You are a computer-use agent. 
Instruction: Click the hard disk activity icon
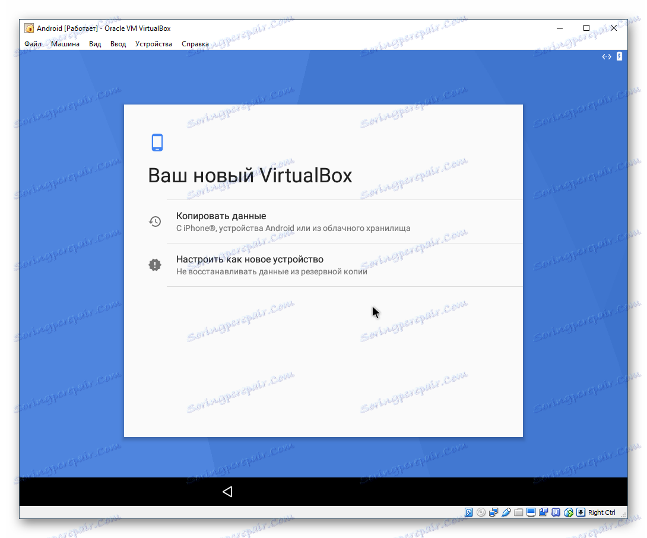468,512
